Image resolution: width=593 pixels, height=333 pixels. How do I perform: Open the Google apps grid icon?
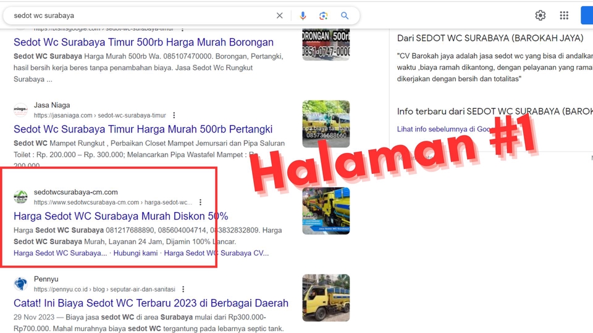point(564,15)
